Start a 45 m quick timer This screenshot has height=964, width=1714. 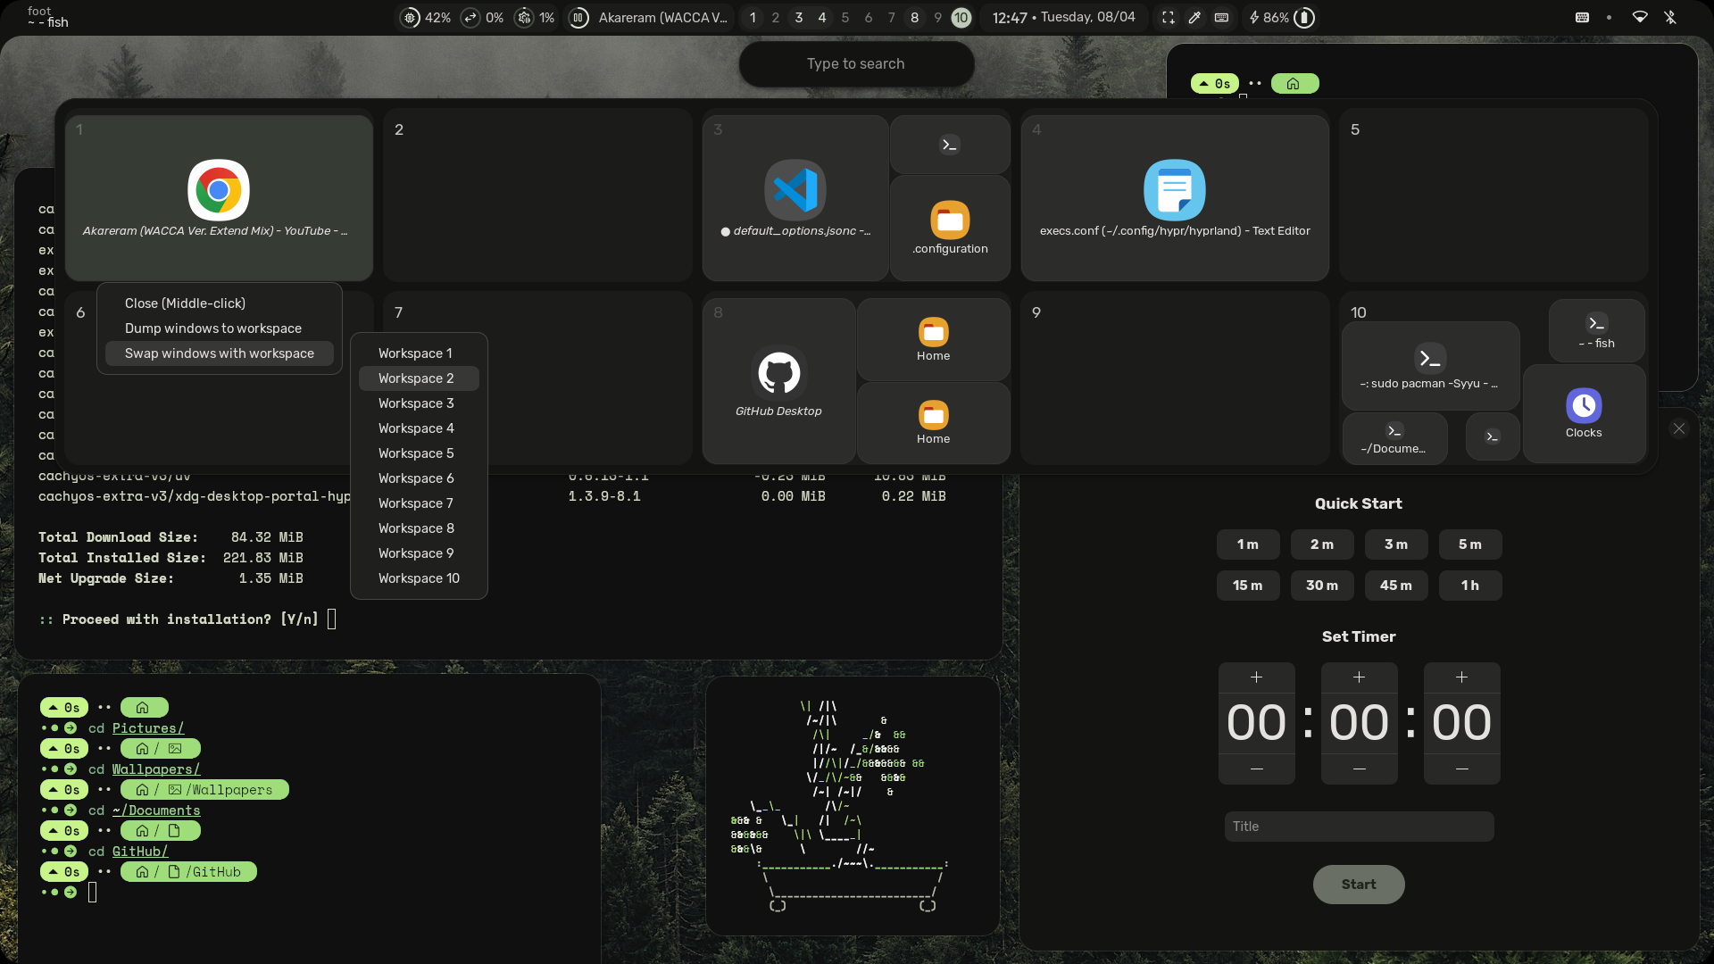point(1396,586)
